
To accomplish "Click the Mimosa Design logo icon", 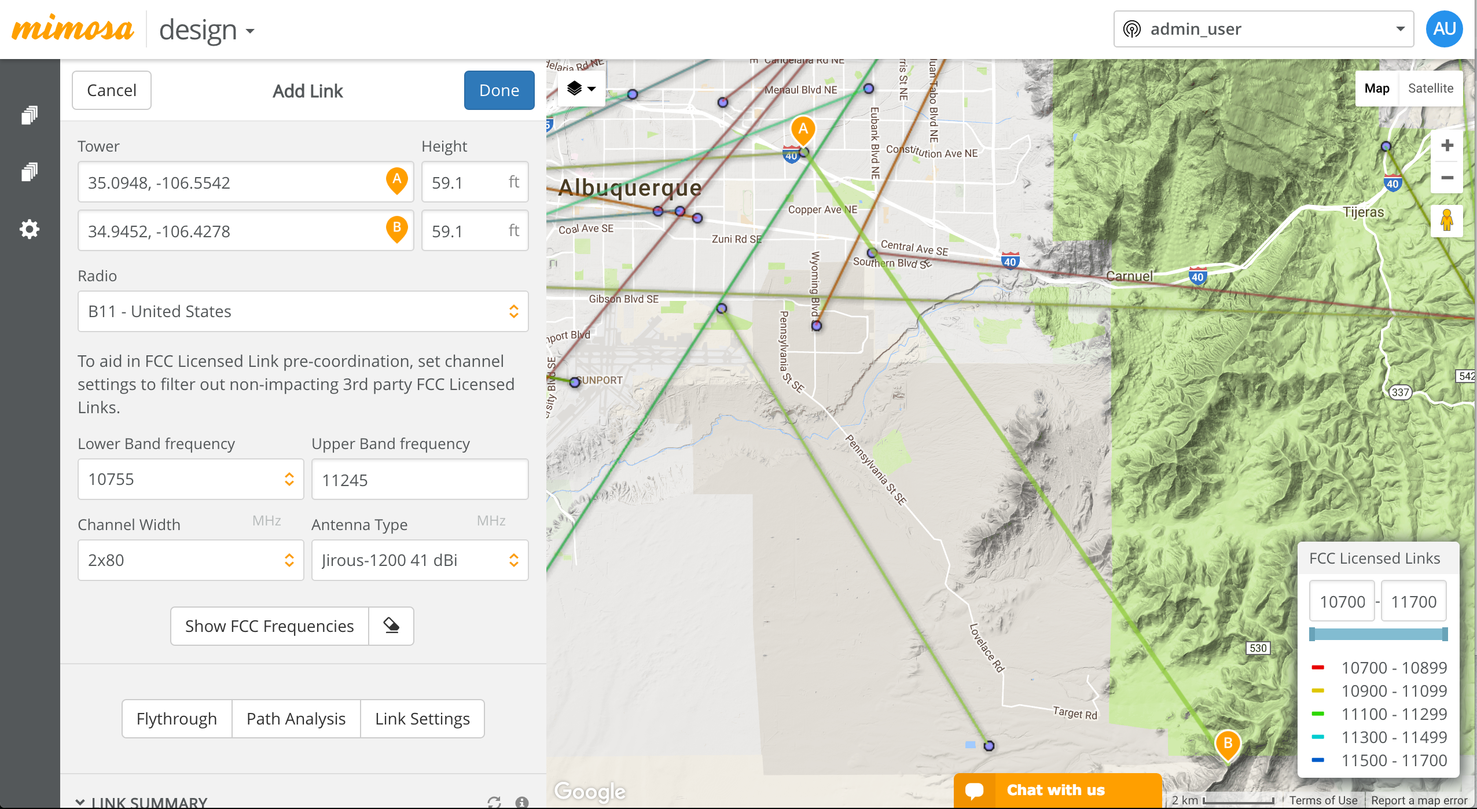I will (76, 28).
